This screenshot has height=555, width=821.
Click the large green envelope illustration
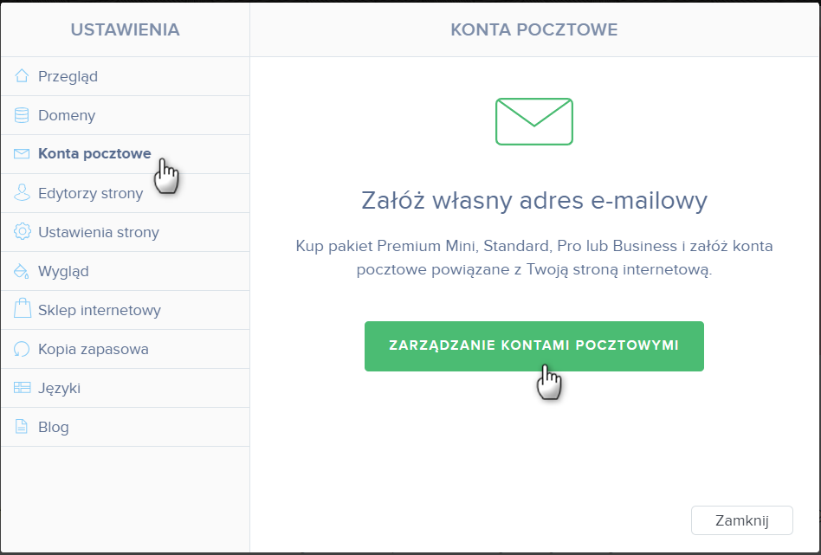click(534, 121)
